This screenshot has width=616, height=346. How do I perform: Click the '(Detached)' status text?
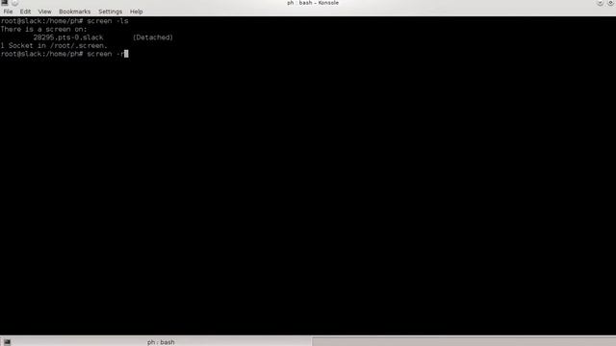click(153, 37)
